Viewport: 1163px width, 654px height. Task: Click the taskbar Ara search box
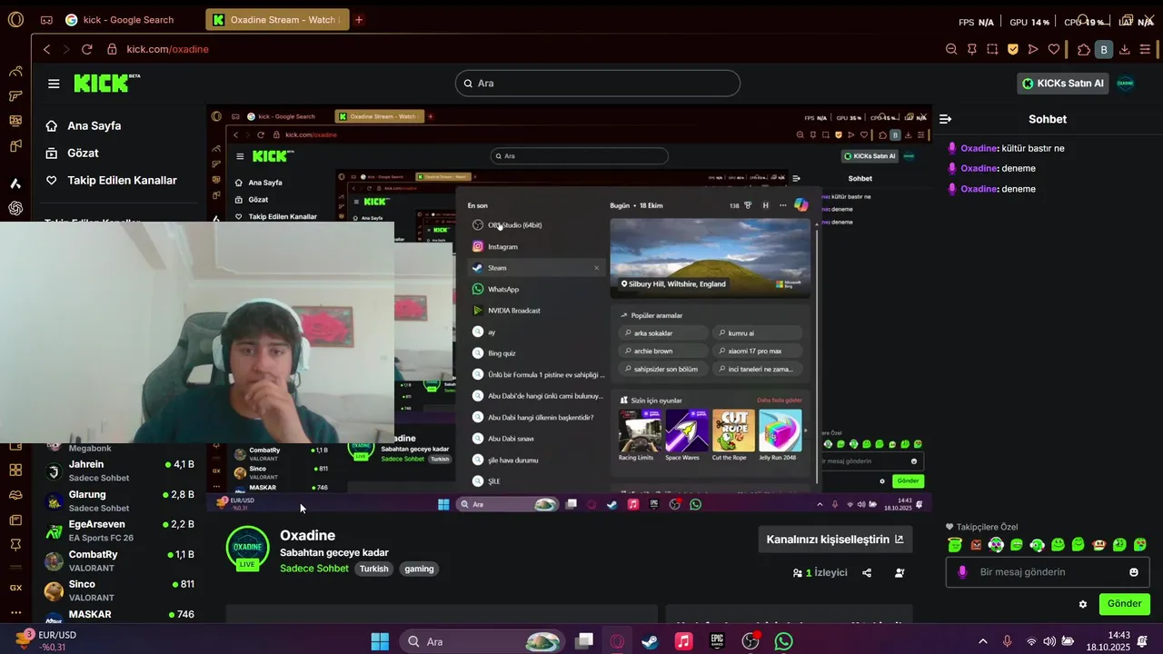(483, 641)
